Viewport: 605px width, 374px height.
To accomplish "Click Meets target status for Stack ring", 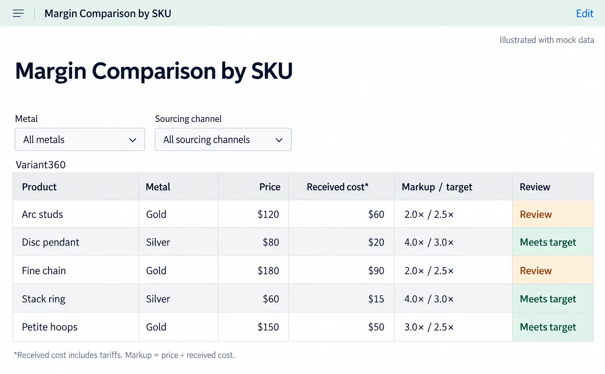I will pyautogui.click(x=553, y=298).
